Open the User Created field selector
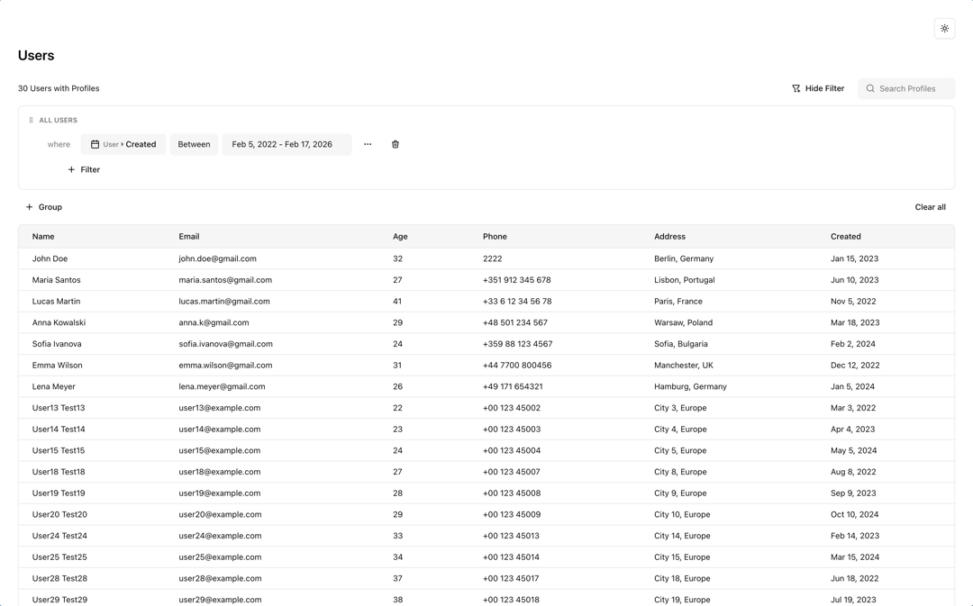Screen dimensions: 973x606 coord(123,145)
